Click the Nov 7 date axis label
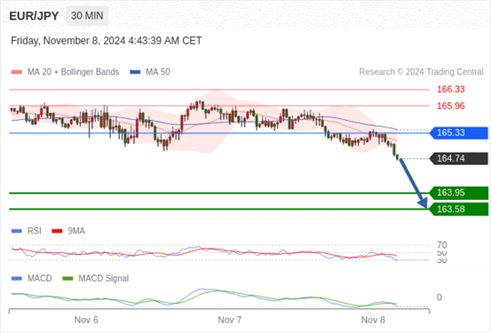The width and height of the screenshot is (491, 333). point(230,321)
